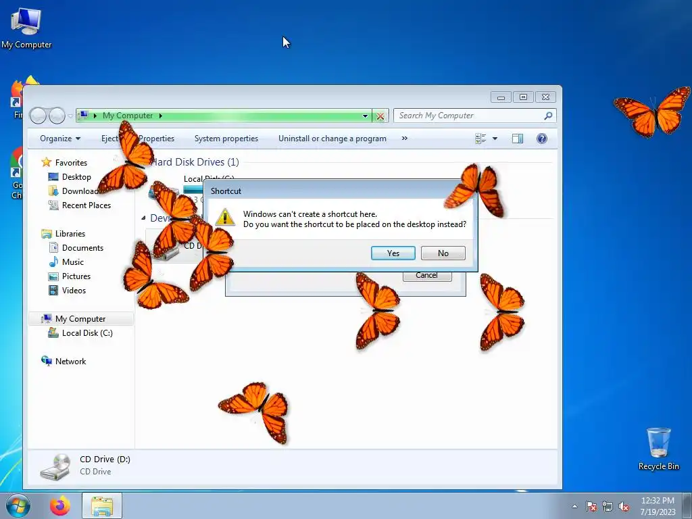Open the My Computer desktop icon
Image resolution: width=692 pixels, height=519 pixels.
tap(26, 27)
